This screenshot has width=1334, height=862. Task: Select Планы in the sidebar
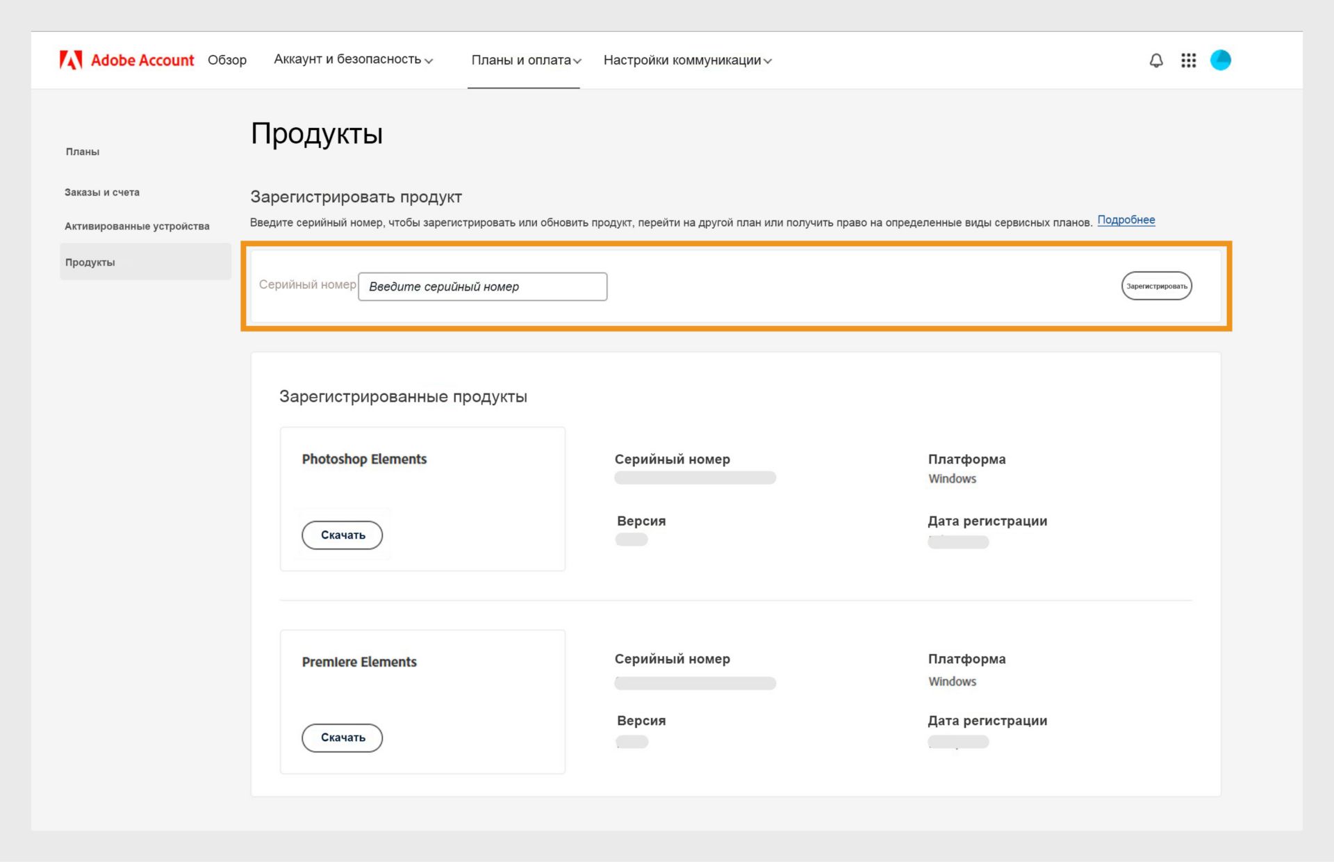click(83, 152)
